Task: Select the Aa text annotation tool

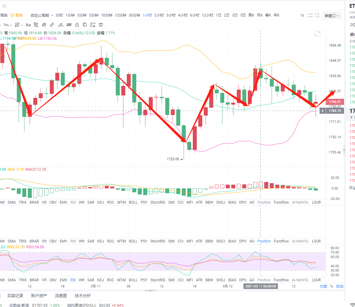Action: [28, 25]
